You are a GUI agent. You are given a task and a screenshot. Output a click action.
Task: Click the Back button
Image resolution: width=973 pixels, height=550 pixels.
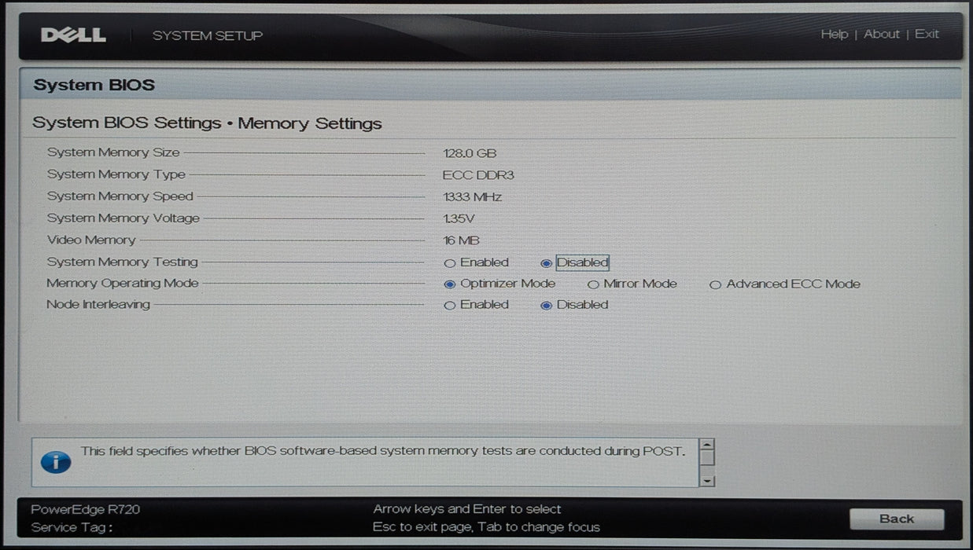click(897, 519)
